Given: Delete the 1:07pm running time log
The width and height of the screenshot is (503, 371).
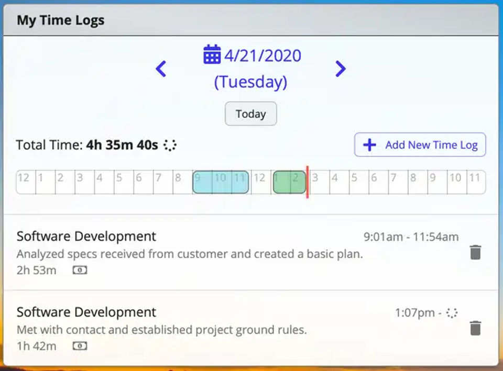Looking at the screenshot, I should 475,329.
